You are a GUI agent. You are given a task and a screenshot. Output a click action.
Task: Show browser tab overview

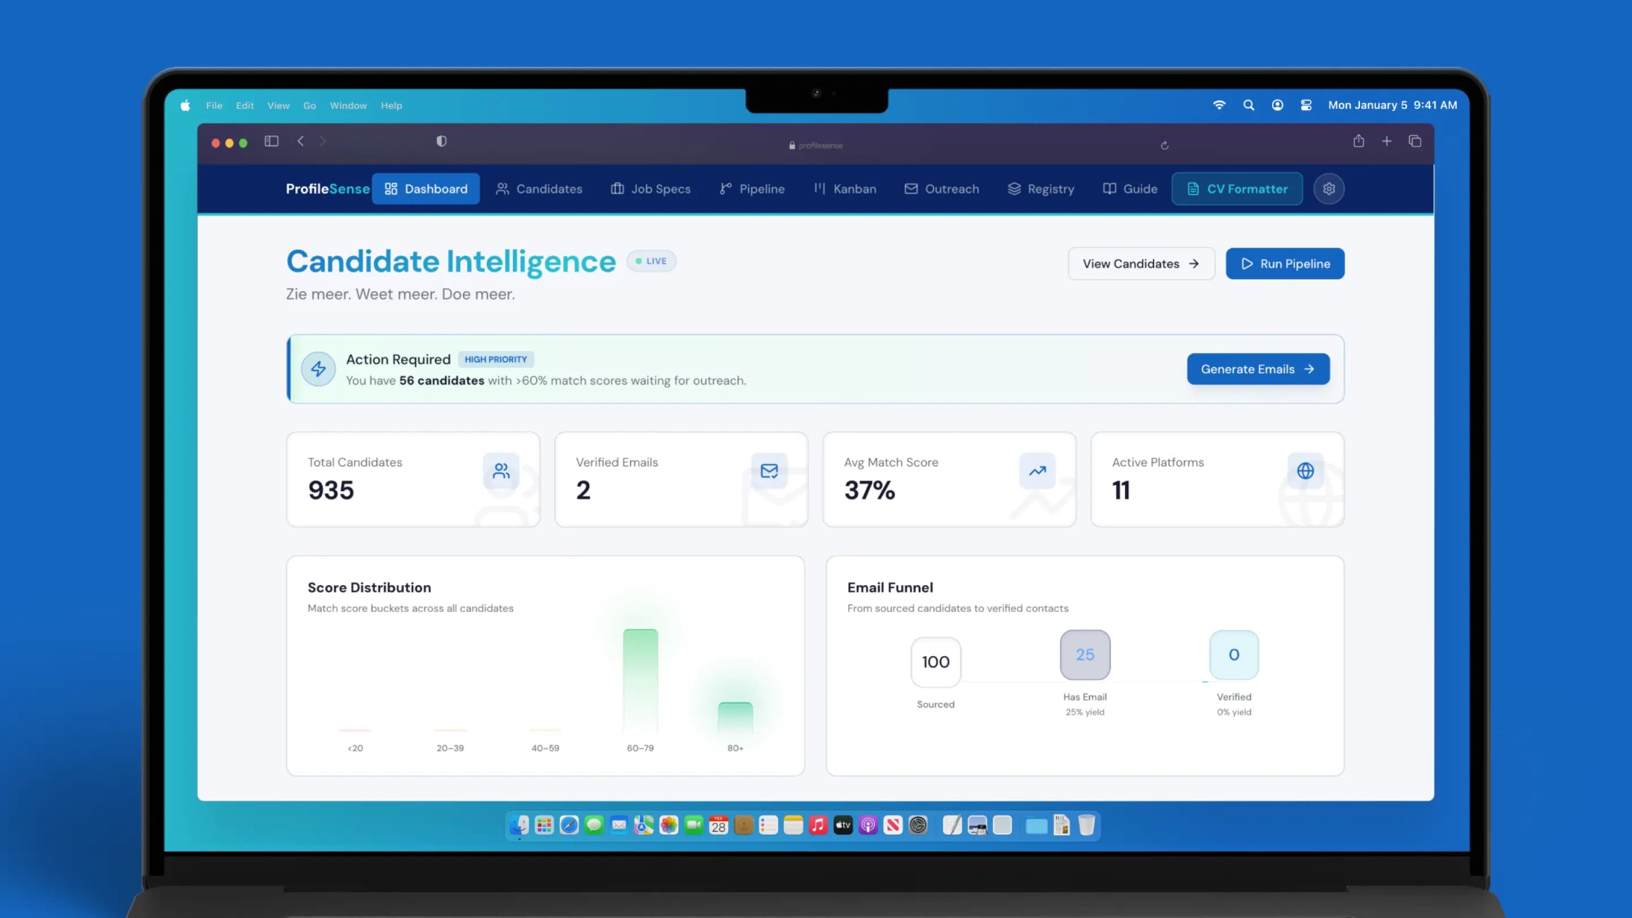[1415, 141]
